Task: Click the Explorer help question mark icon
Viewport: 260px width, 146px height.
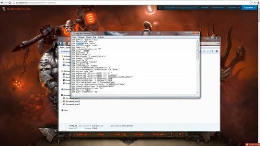Action: coord(217,51)
